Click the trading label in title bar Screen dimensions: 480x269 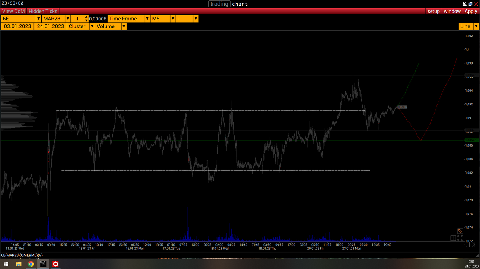point(219,4)
